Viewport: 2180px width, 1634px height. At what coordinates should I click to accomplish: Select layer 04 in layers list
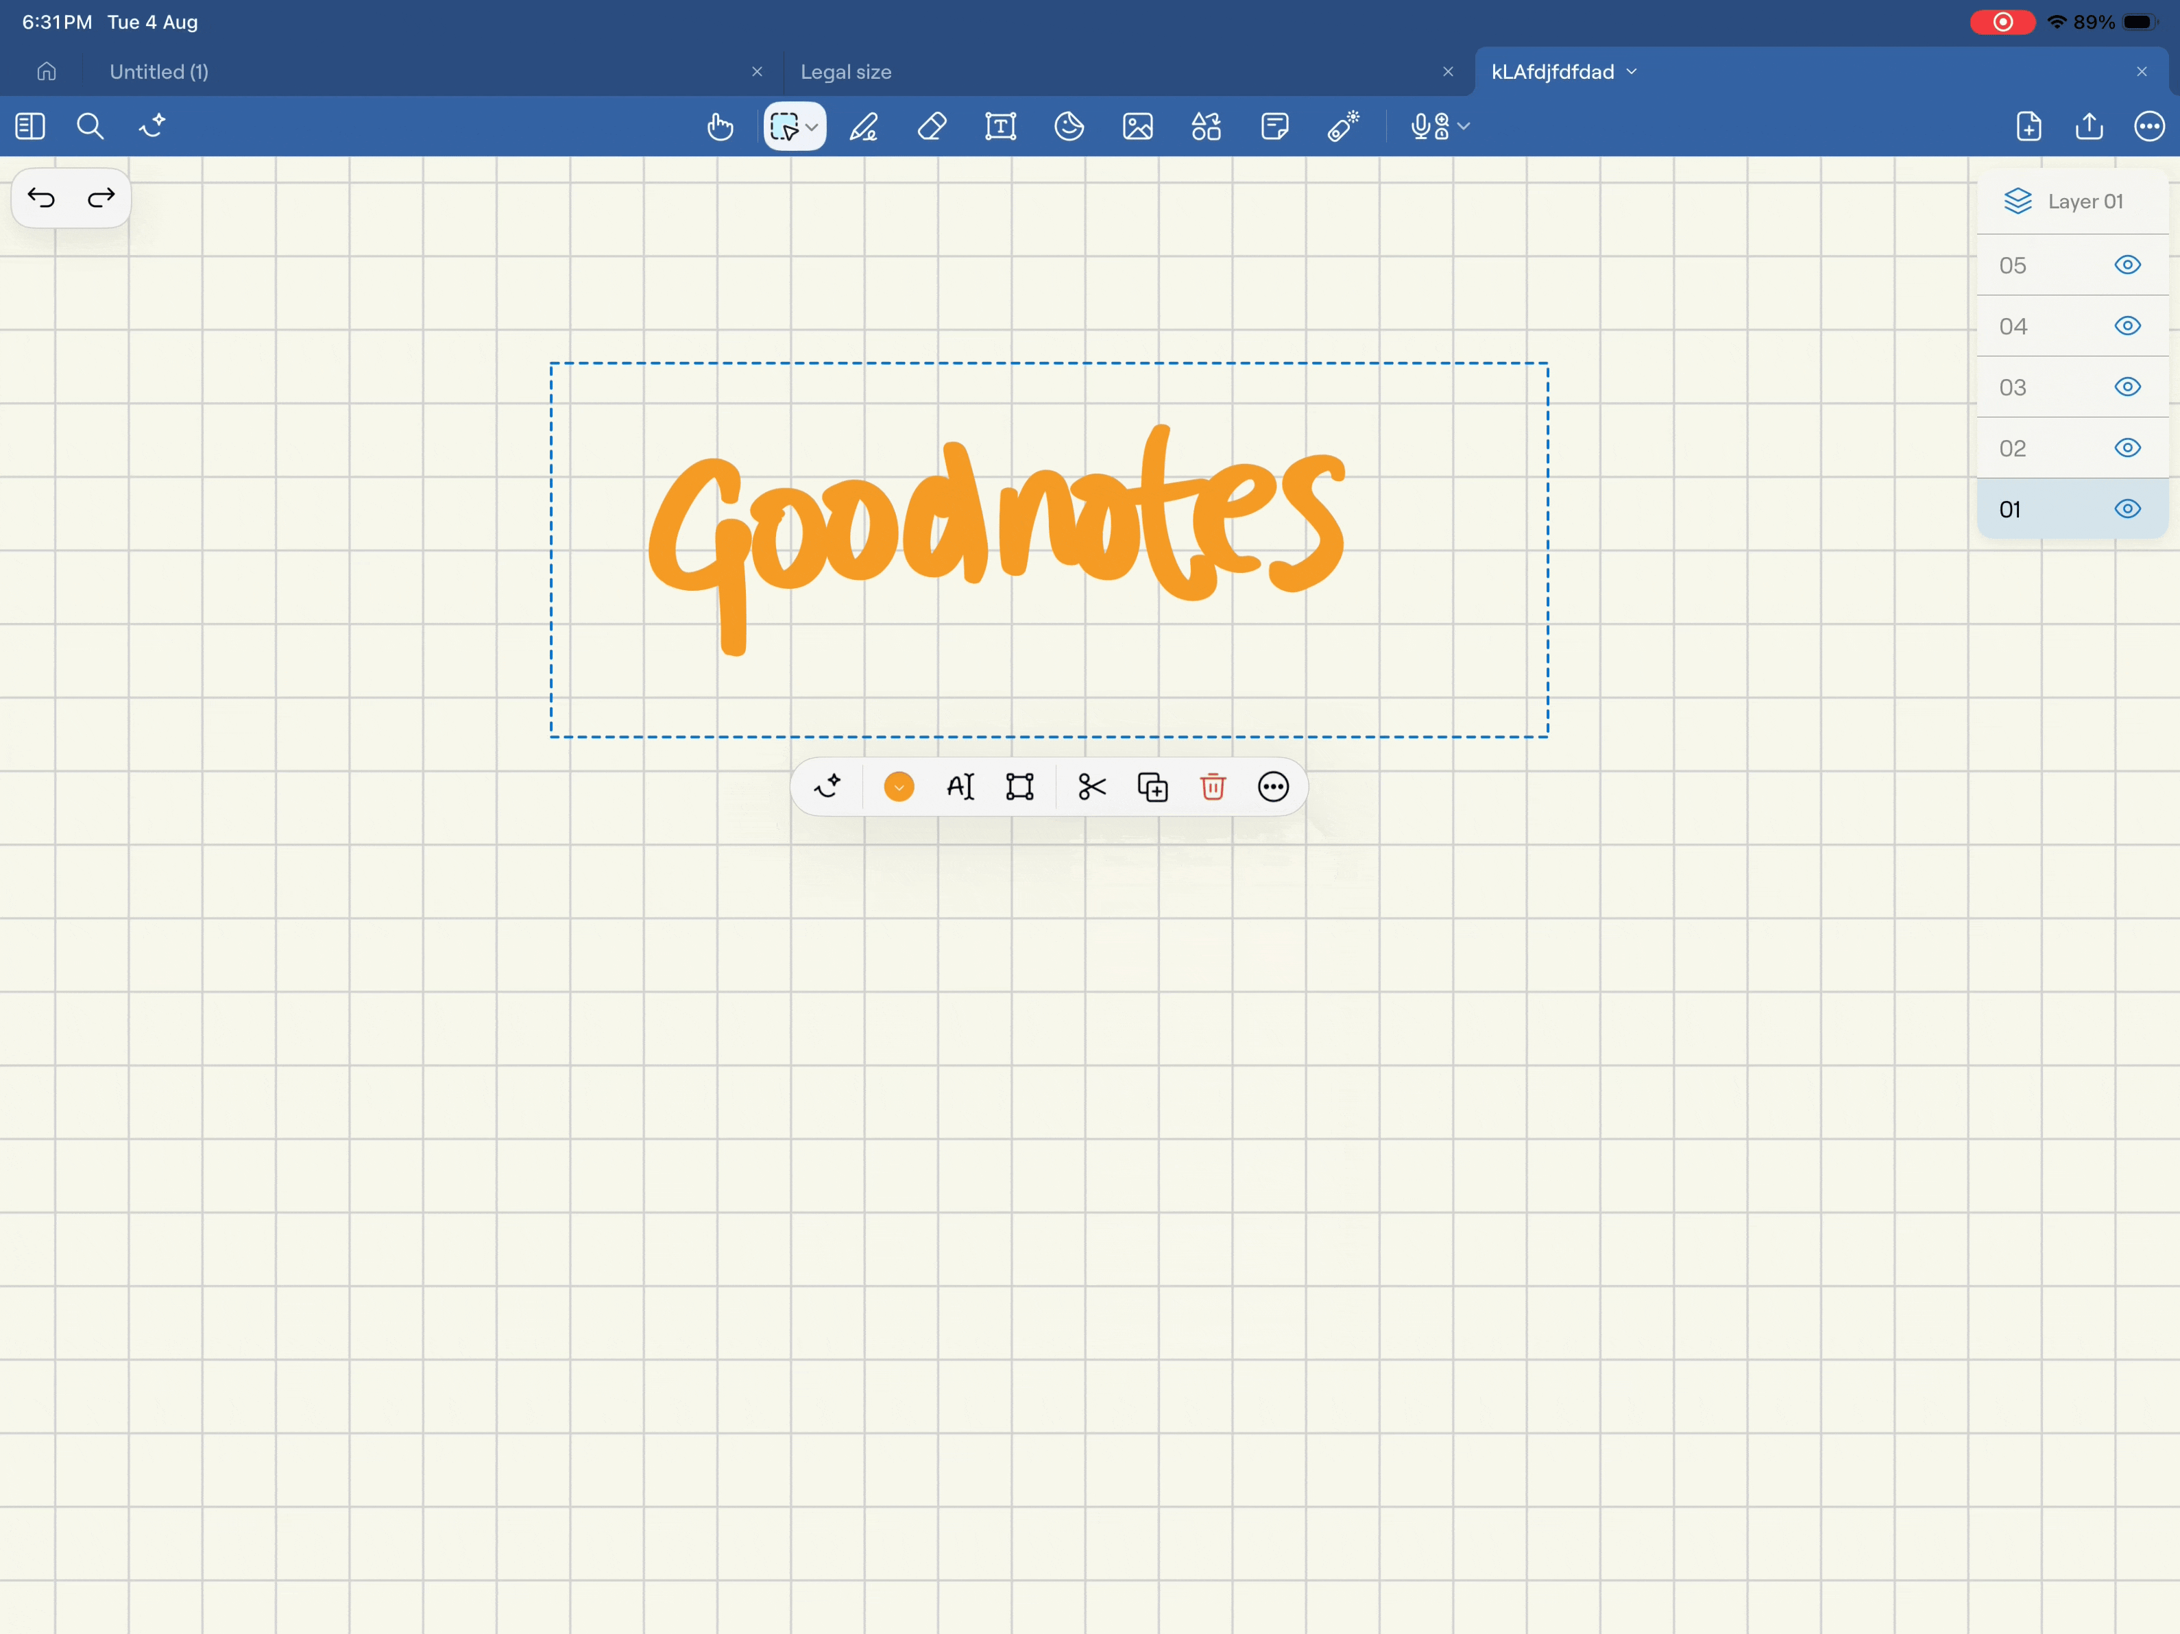pyautogui.click(x=2072, y=326)
